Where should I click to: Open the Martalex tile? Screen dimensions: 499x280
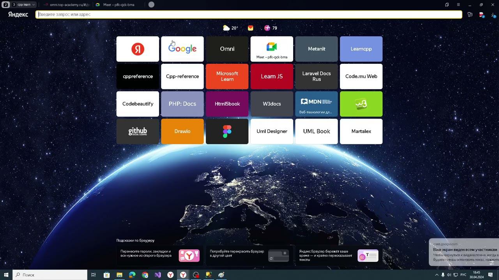pyautogui.click(x=361, y=131)
